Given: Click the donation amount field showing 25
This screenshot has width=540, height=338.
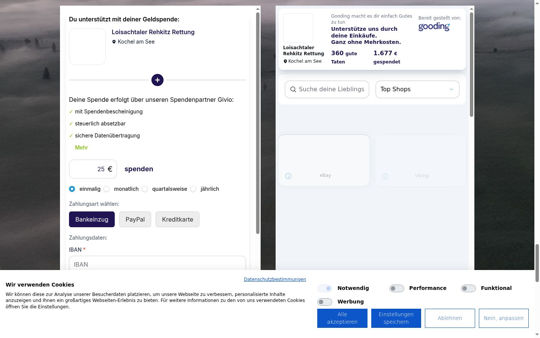Looking at the screenshot, I should pyautogui.click(x=93, y=169).
